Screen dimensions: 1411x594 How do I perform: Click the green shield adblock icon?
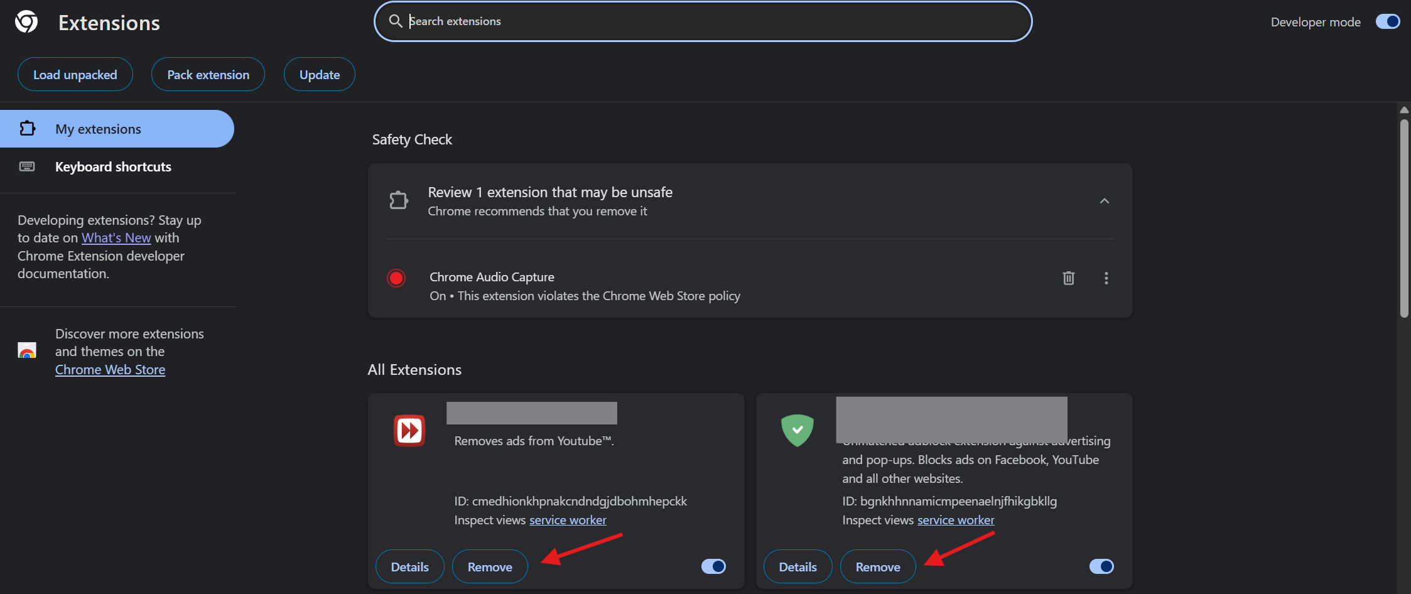point(797,430)
